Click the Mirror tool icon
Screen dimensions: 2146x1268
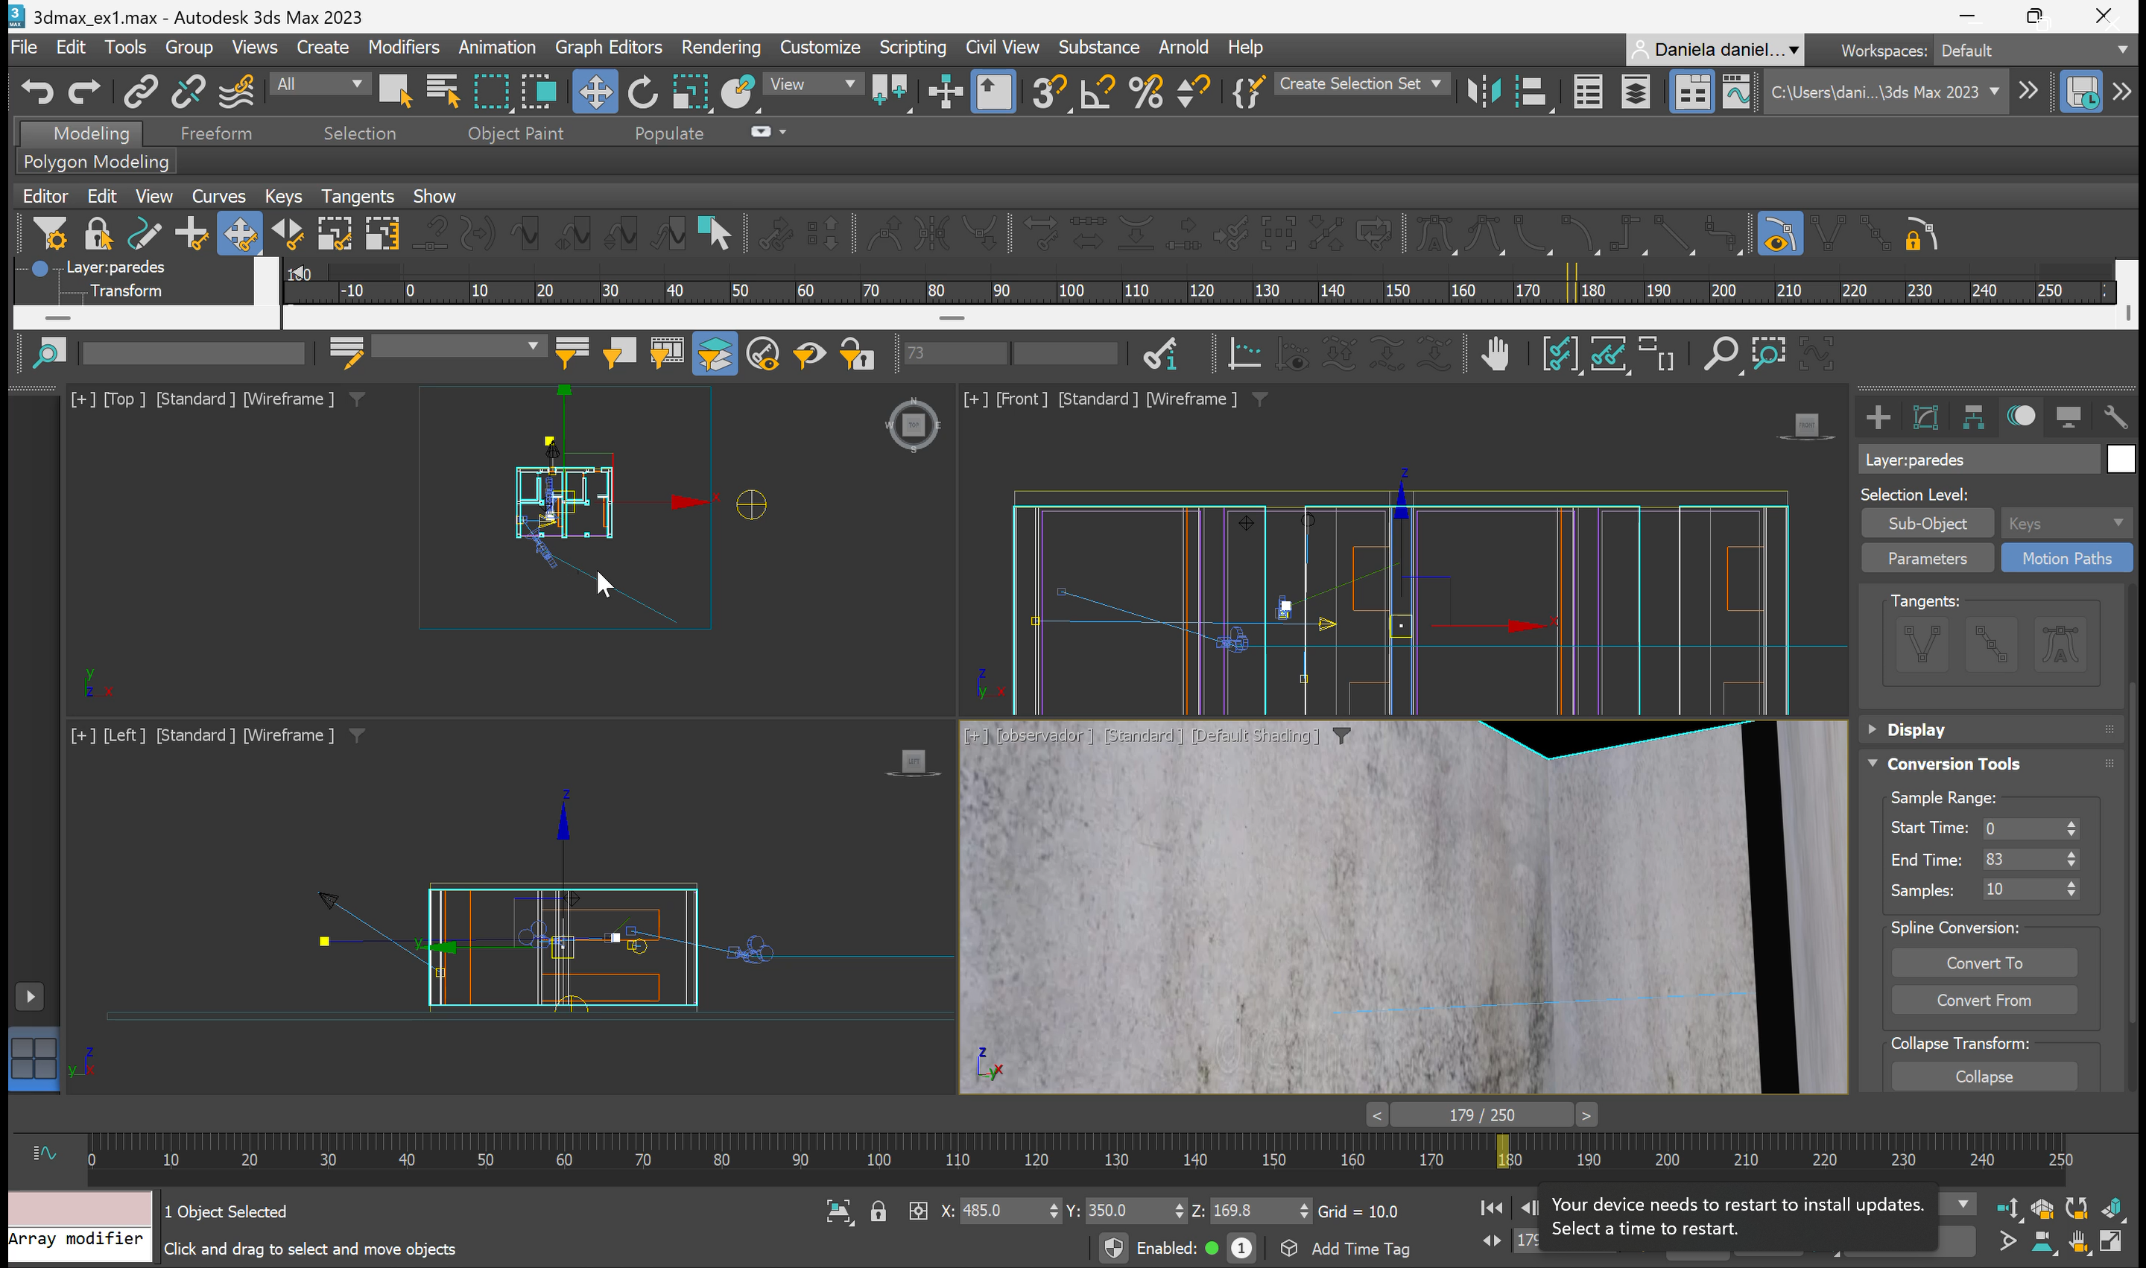1483,92
